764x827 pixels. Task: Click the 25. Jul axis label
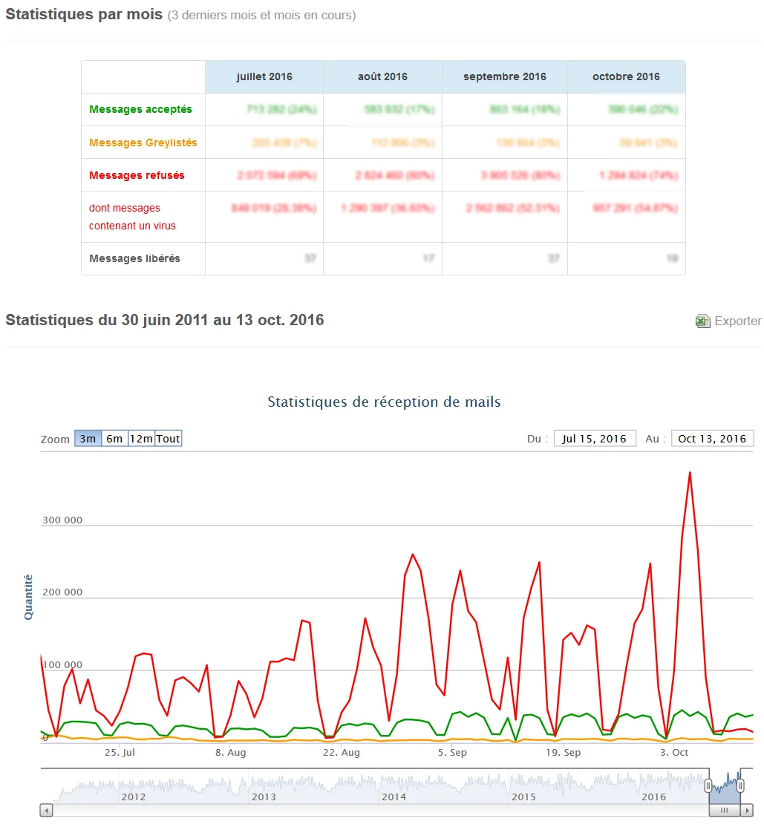(x=120, y=753)
